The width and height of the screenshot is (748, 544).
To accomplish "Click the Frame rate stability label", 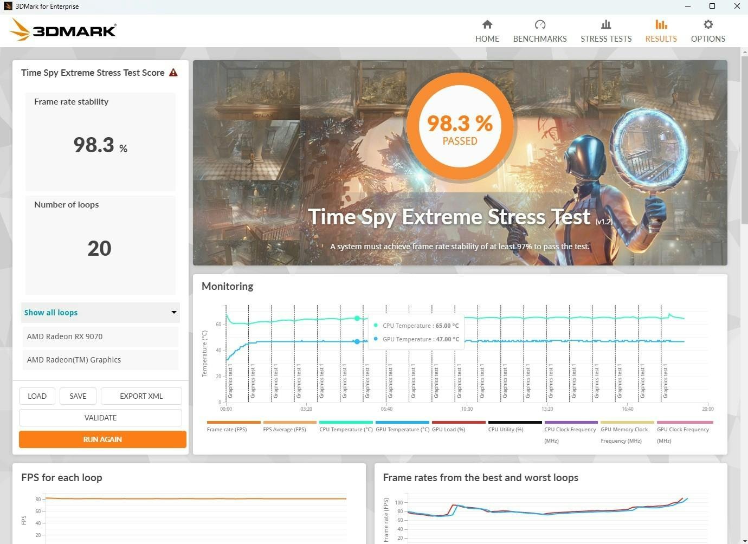I will (x=71, y=102).
